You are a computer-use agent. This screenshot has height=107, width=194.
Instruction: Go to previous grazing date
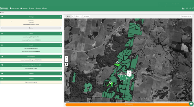11,21
